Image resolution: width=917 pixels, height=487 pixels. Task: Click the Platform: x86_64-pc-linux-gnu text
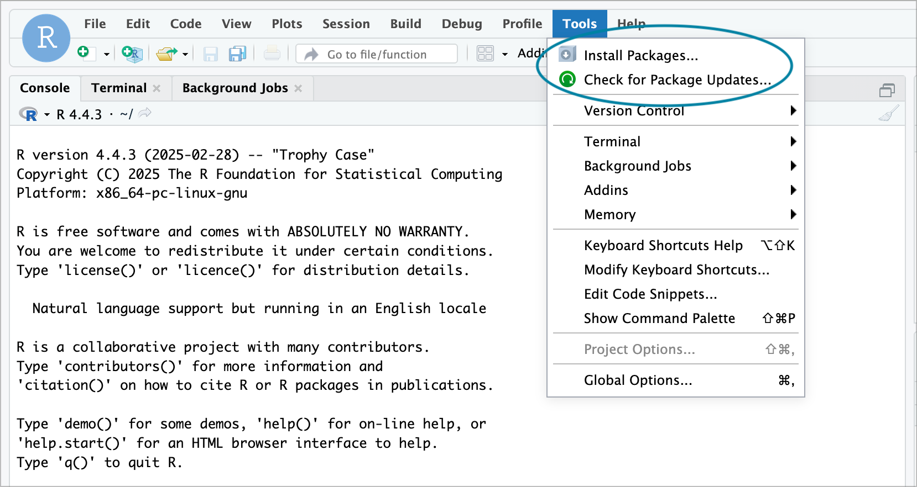pos(132,193)
